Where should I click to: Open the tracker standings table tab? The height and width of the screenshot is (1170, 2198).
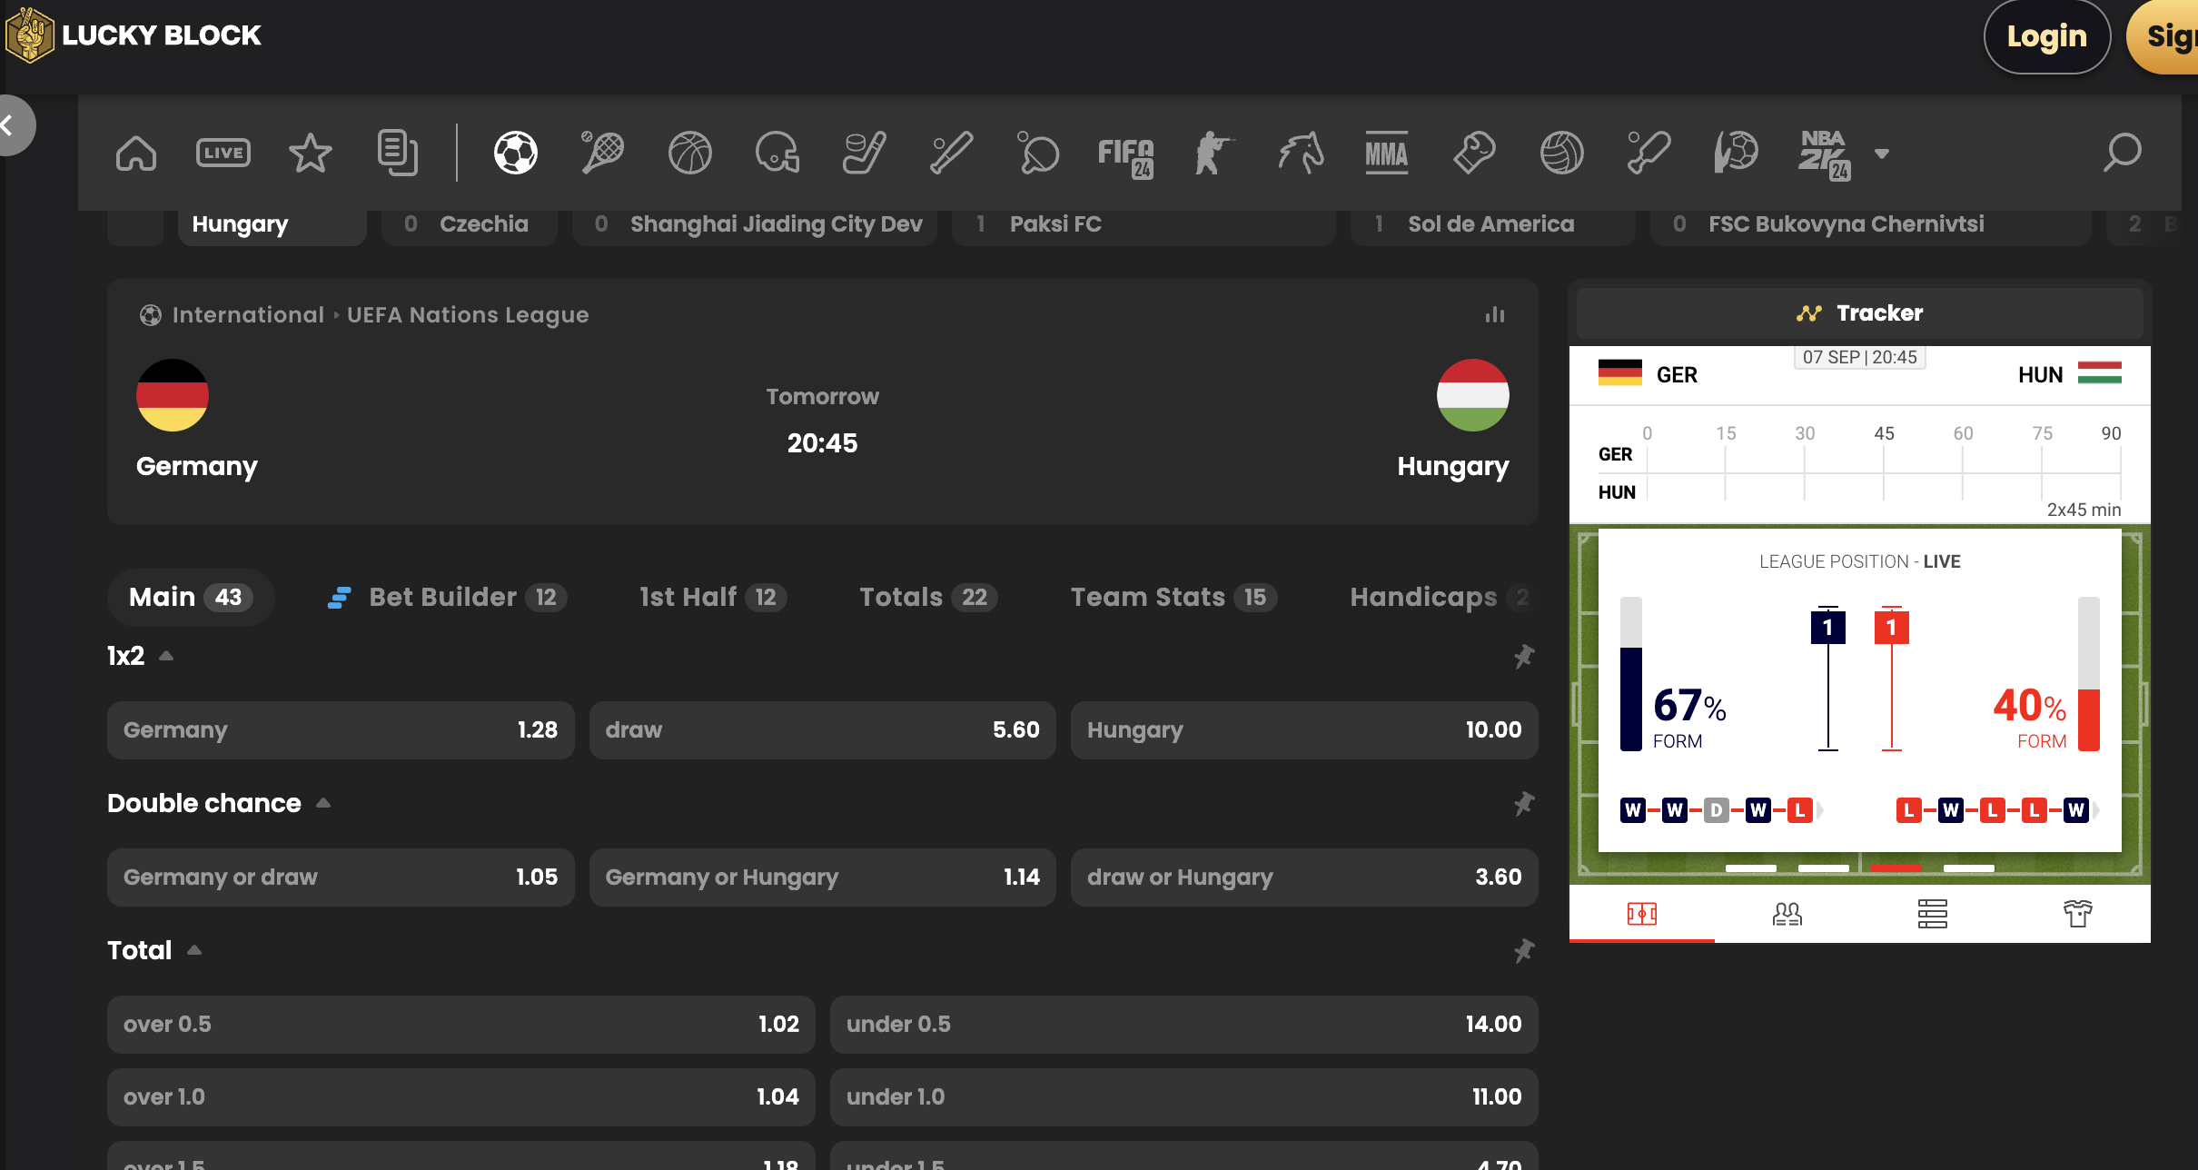1933,914
